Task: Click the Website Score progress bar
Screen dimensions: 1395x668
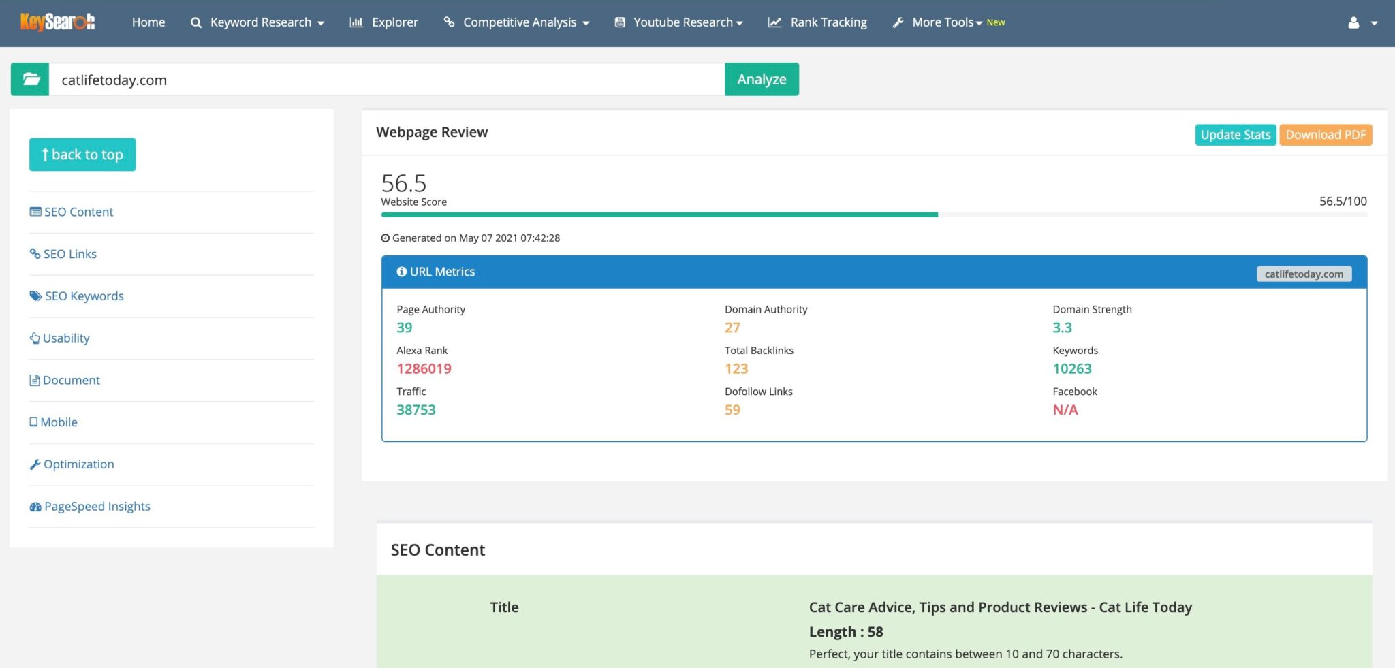Action: [874, 214]
